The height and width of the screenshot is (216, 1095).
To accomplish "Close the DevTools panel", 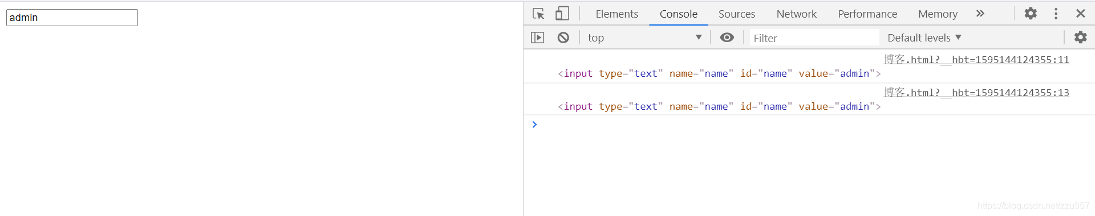I will coord(1081,14).
